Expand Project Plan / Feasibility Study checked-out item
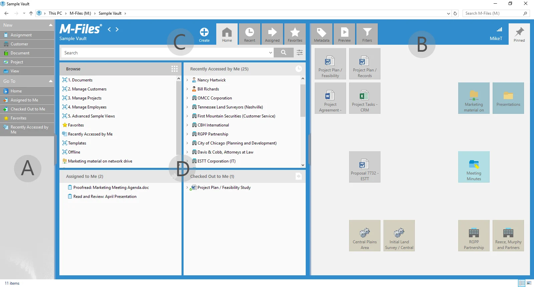This screenshot has height=287, width=534. (x=187, y=188)
